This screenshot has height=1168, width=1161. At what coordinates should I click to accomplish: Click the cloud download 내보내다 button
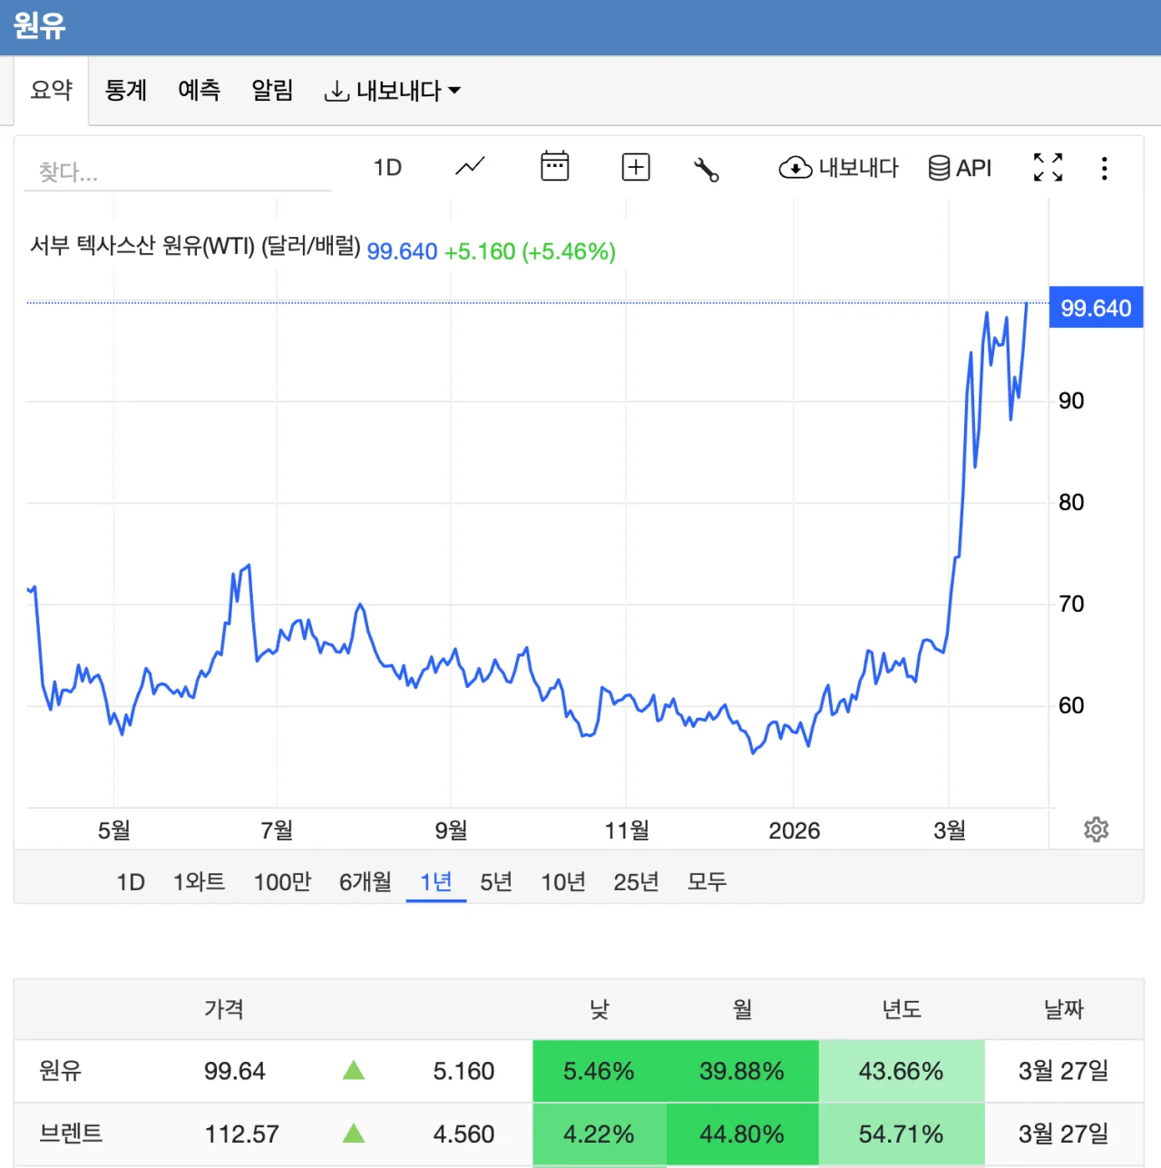(x=838, y=168)
